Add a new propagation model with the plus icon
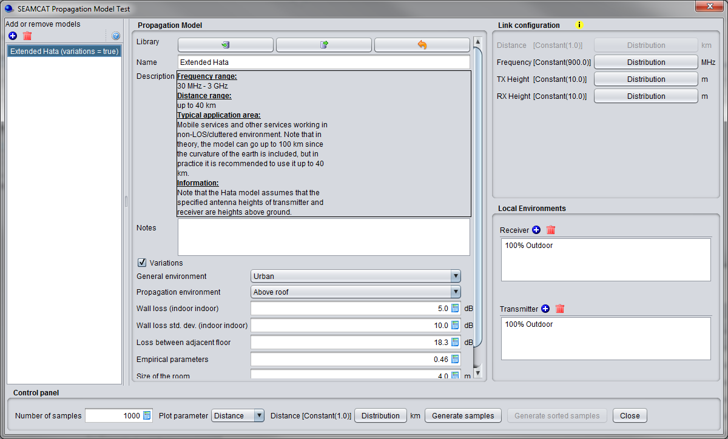This screenshot has width=728, height=439. (13, 36)
